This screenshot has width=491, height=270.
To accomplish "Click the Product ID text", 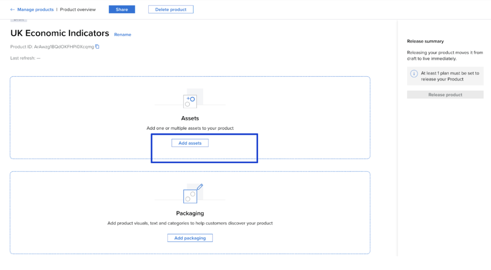I will (x=52, y=47).
